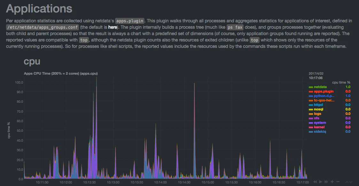Rewind the cpu chart with the double-left arrow
Viewport: 359px width, 186px height.
[x=315, y=182]
